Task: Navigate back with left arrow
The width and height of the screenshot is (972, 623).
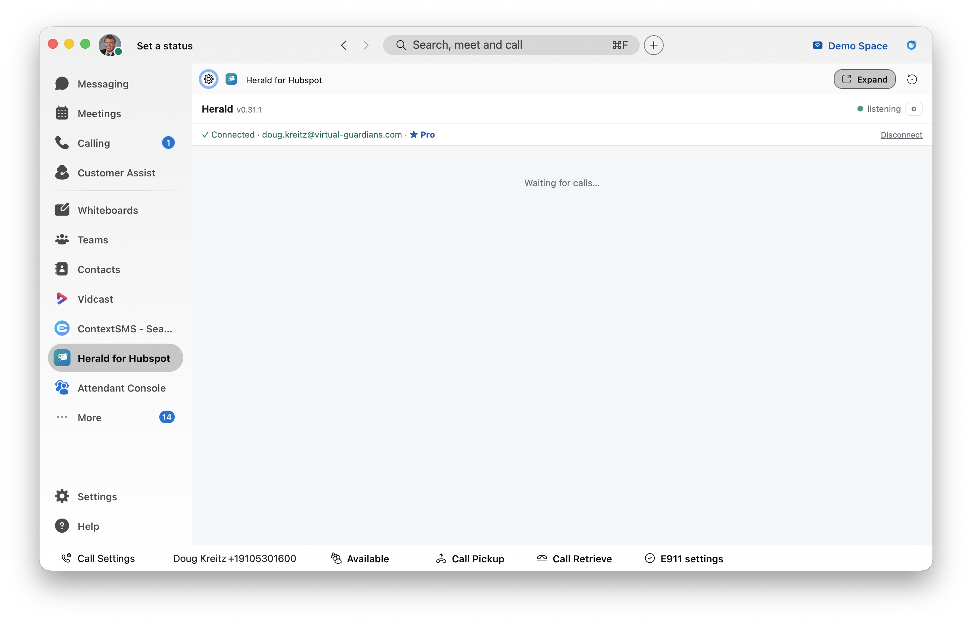Action: tap(344, 45)
